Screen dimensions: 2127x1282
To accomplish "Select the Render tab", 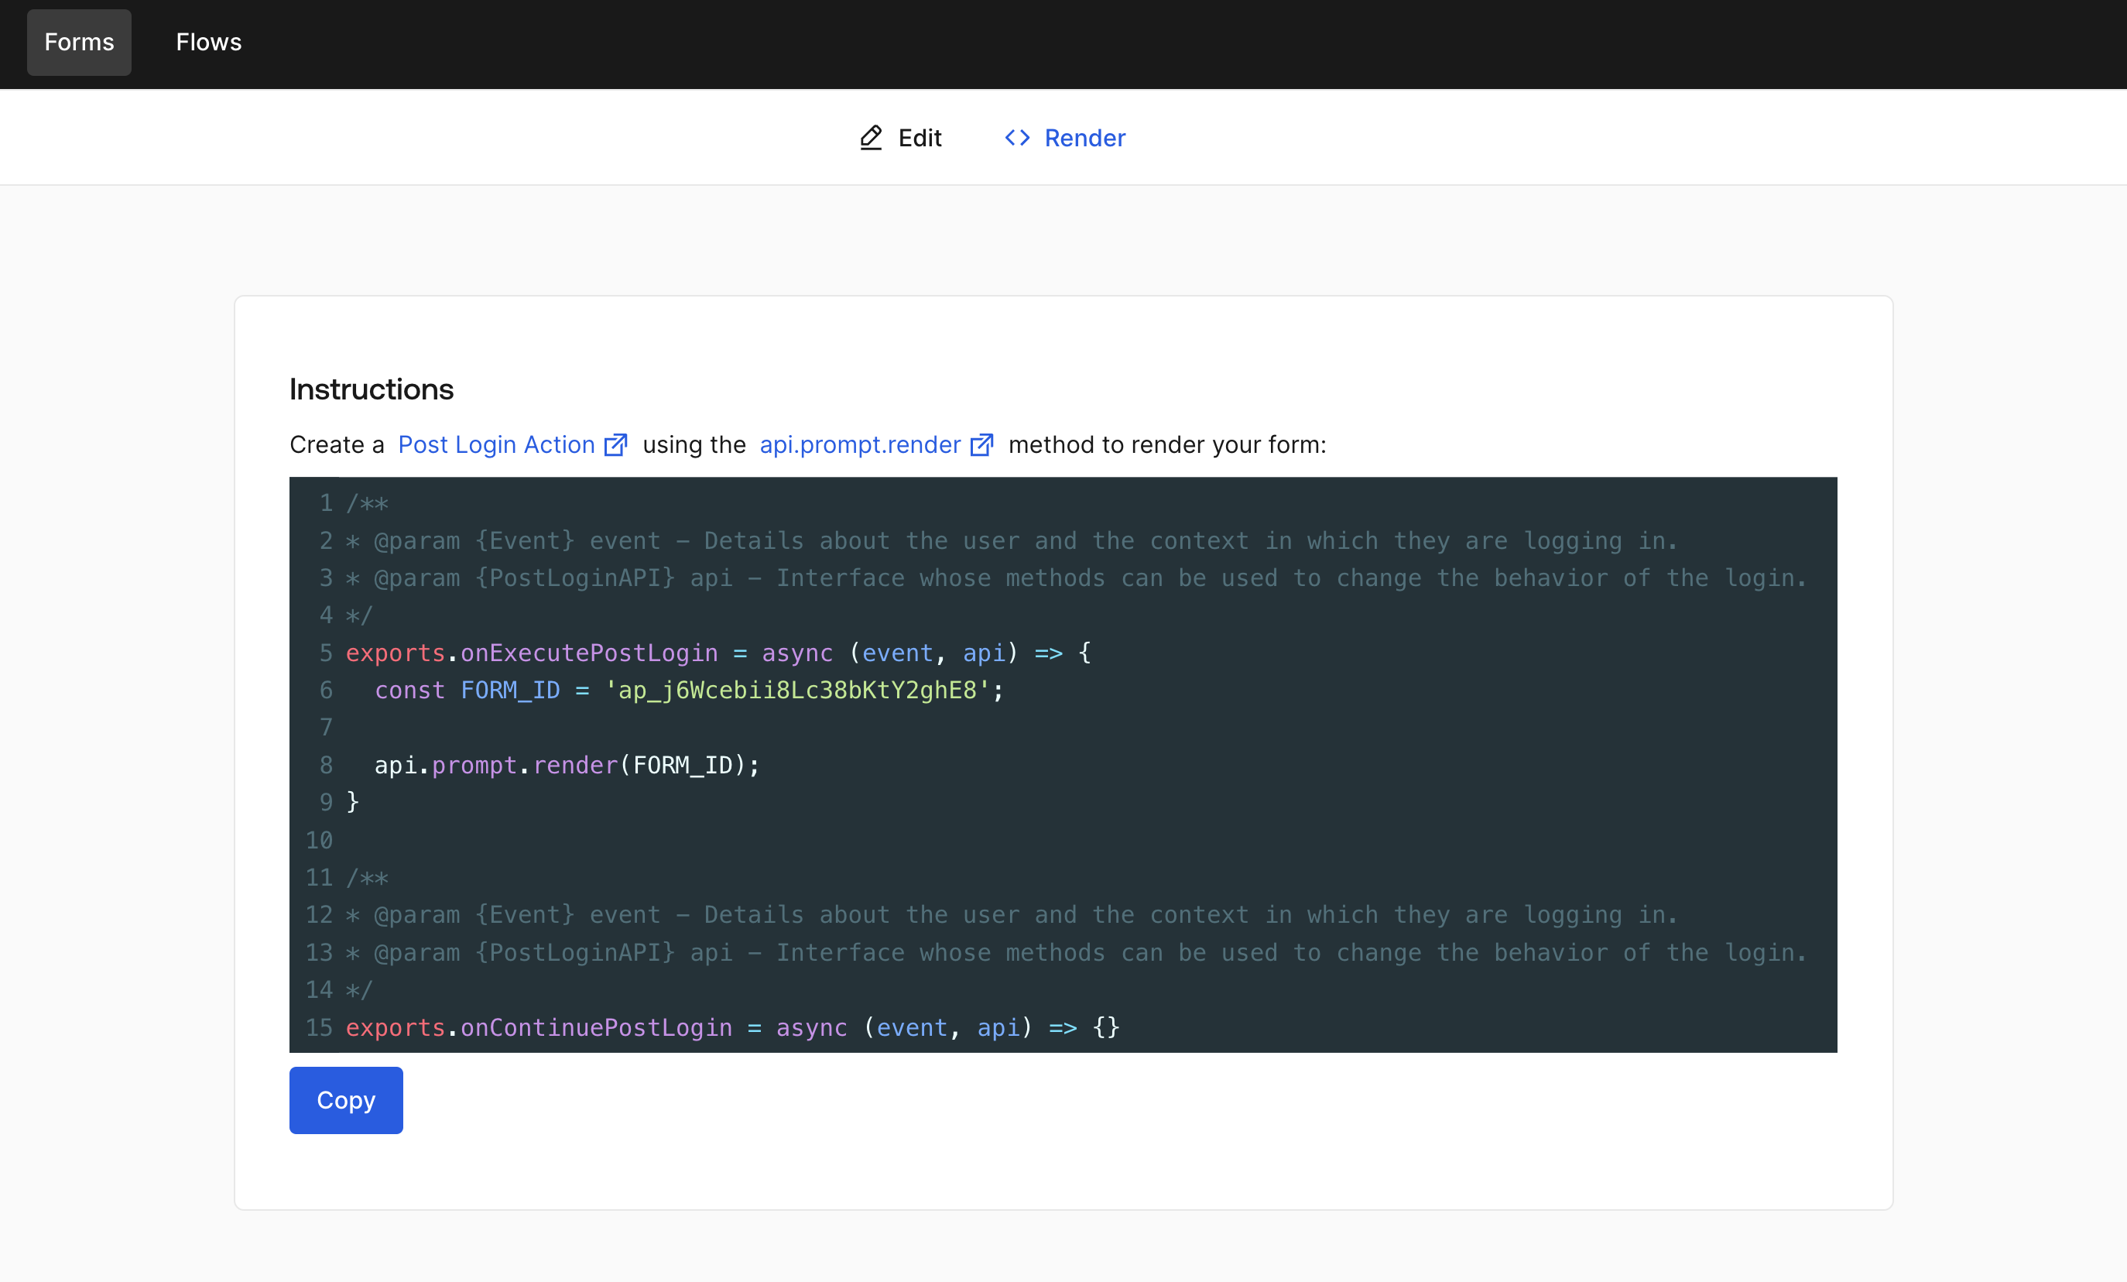I will pyautogui.click(x=1064, y=138).
